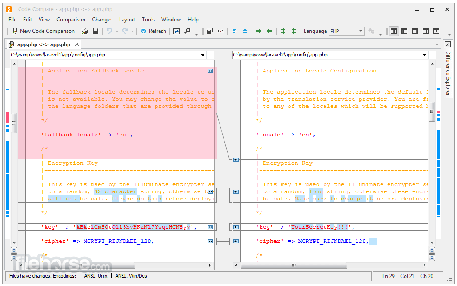Click the left pane vertical scrollbar thumb
Image resolution: width=457 pixels, height=286 pixels.
point(14,123)
